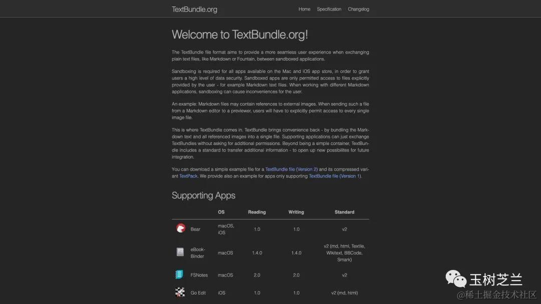Click FSNotes' 2.0 Reading value
The height and width of the screenshot is (304, 541).
257,275
